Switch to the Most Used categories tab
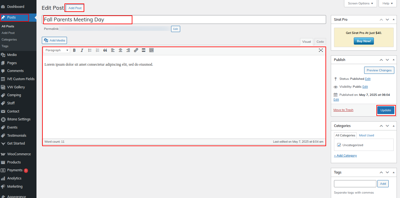The image size is (400, 198). tap(366, 135)
